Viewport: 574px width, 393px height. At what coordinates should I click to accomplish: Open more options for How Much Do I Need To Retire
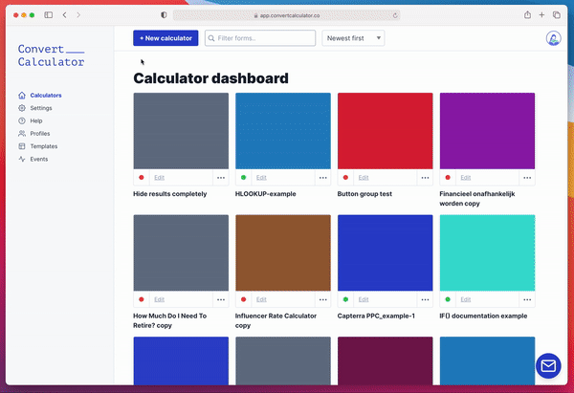click(221, 299)
